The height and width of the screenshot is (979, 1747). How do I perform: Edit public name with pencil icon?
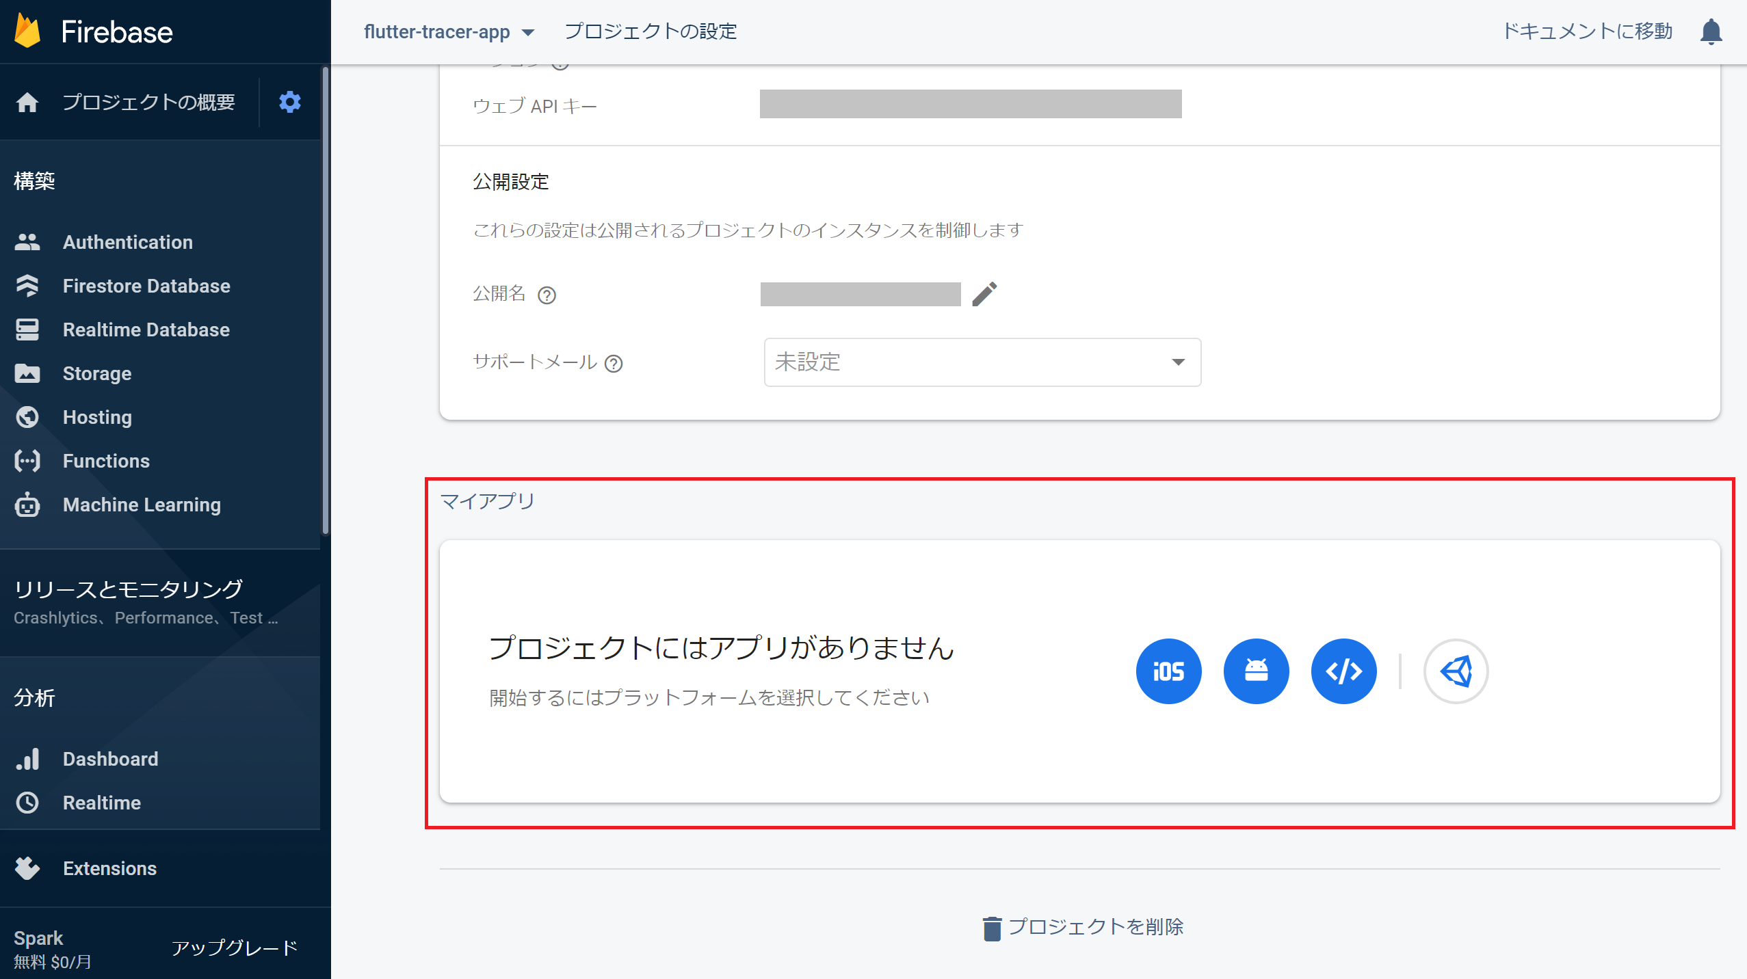tap(984, 294)
